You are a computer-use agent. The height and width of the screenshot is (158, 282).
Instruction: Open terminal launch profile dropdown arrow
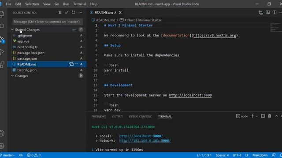point(257,116)
